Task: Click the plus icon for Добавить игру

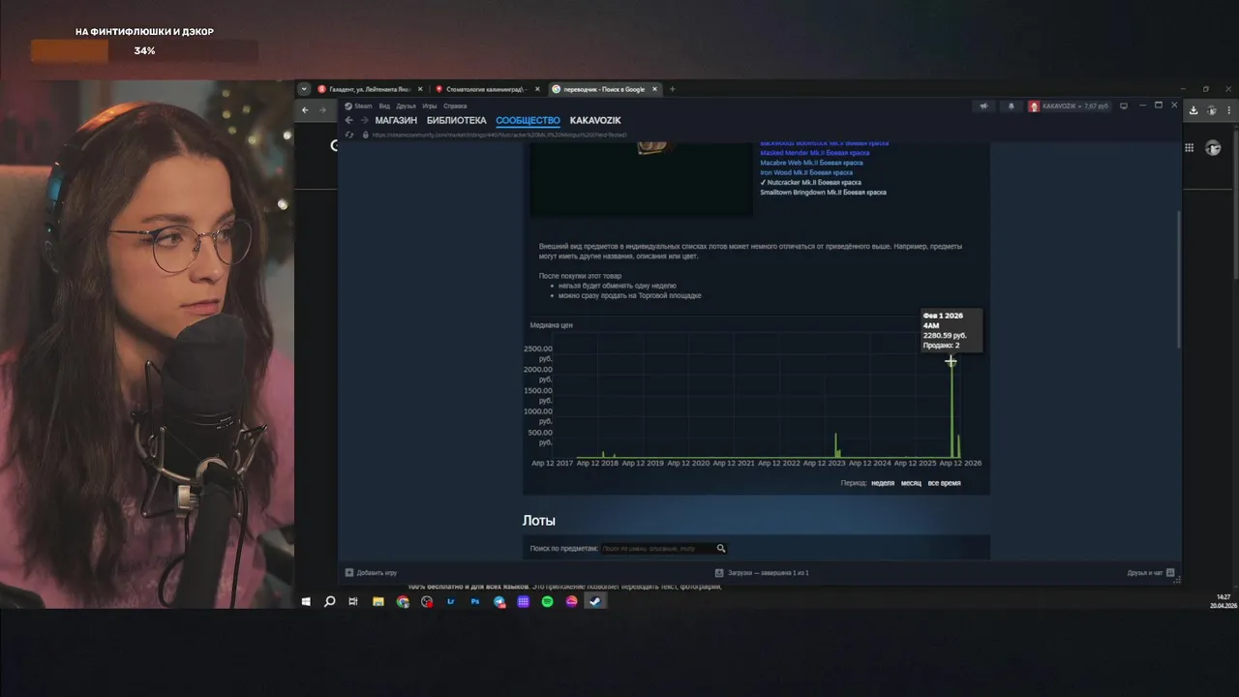Action: click(x=349, y=572)
